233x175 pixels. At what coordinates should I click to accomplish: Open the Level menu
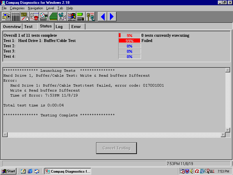[x=50, y=8]
